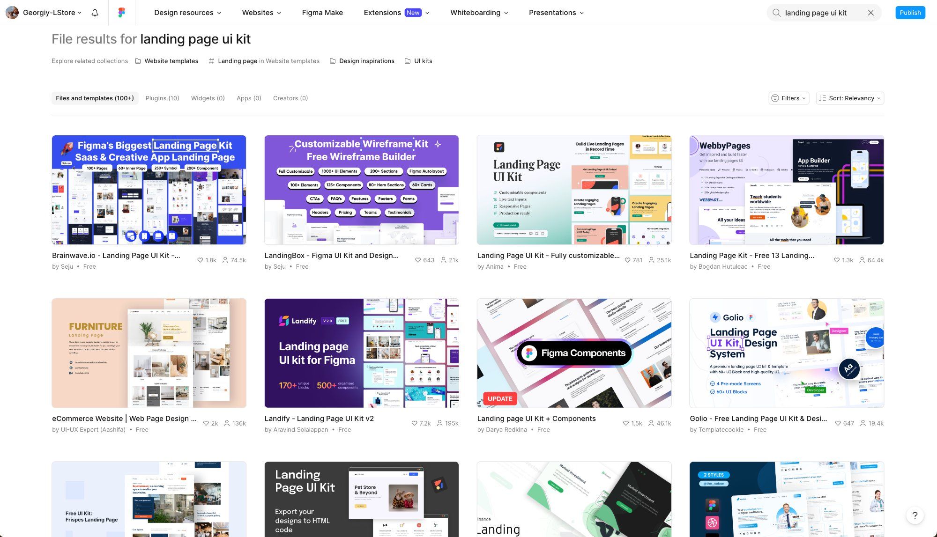Clear search with the X icon
The image size is (937, 537).
(870, 13)
